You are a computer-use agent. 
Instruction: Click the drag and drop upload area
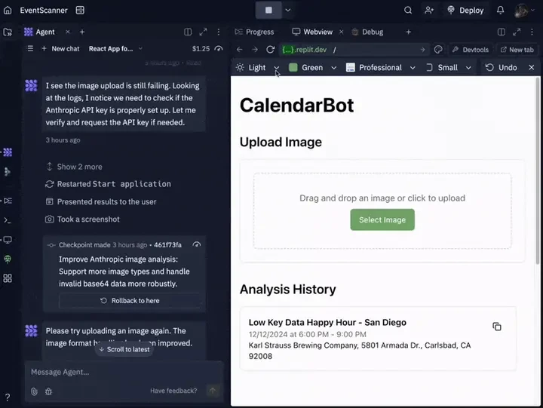pyautogui.click(x=382, y=210)
